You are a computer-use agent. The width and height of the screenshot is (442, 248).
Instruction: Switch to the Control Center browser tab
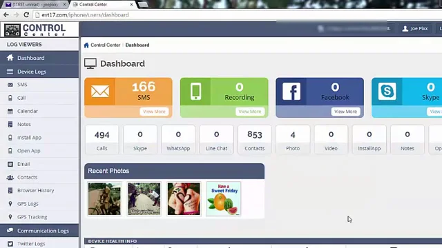103,5
